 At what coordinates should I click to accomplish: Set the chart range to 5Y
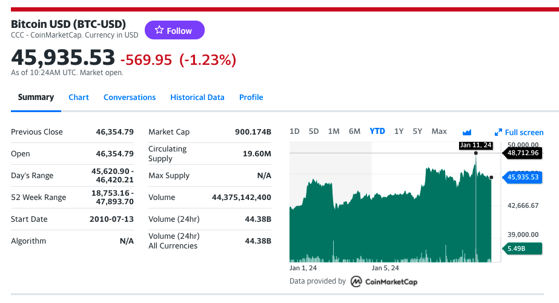[x=417, y=132]
